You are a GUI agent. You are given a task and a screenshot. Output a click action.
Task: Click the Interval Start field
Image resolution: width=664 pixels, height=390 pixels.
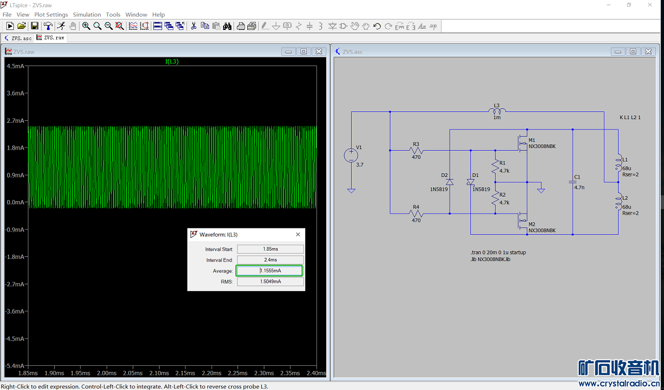tap(270, 249)
